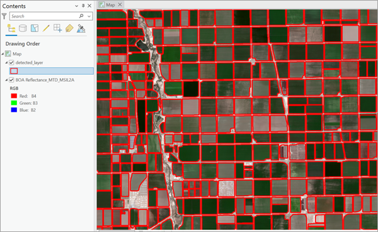The height and width of the screenshot is (232, 378).
Task: Click the search magnifier icon
Action: point(81,16)
